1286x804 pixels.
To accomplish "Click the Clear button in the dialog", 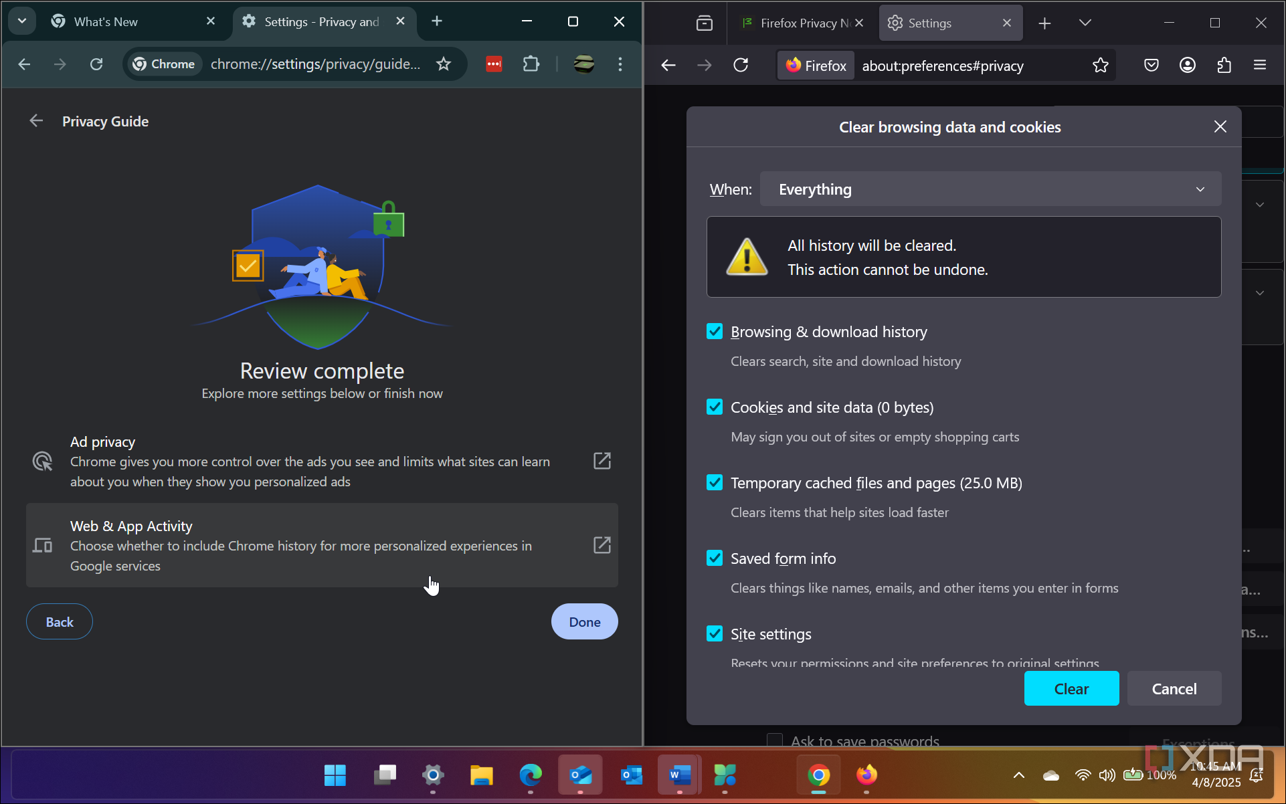I will 1071,688.
